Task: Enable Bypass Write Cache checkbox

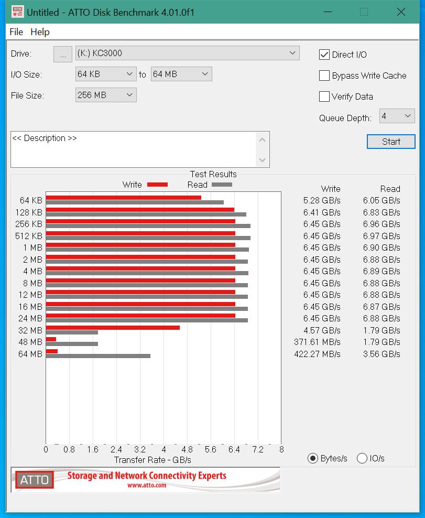Action: 324,75
